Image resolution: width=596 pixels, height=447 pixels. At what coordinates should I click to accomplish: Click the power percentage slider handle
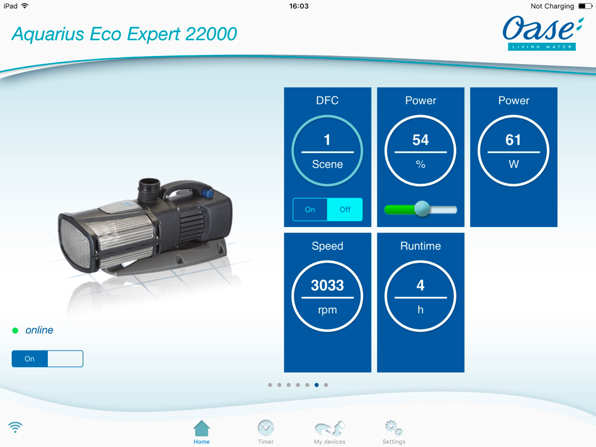pos(422,209)
